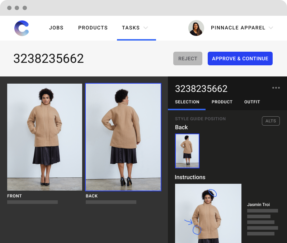Image resolution: width=287 pixels, height=243 pixels.
Task: Open the user profile avatar
Action: coord(196,28)
